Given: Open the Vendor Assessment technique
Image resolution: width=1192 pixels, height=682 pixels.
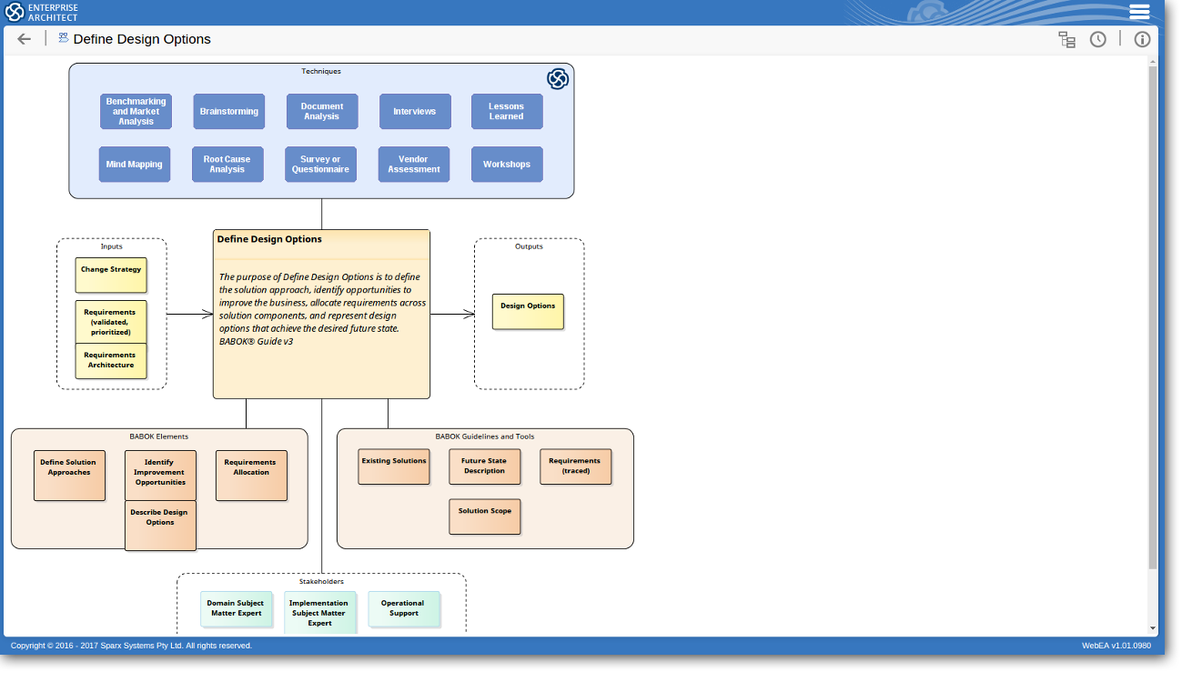Looking at the screenshot, I should (414, 165).
